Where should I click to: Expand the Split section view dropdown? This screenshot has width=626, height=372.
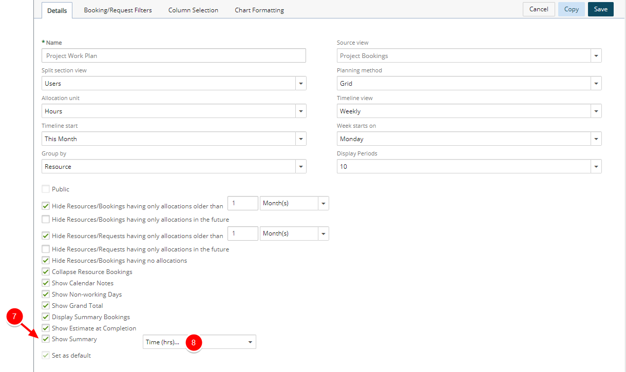[300, 84]
